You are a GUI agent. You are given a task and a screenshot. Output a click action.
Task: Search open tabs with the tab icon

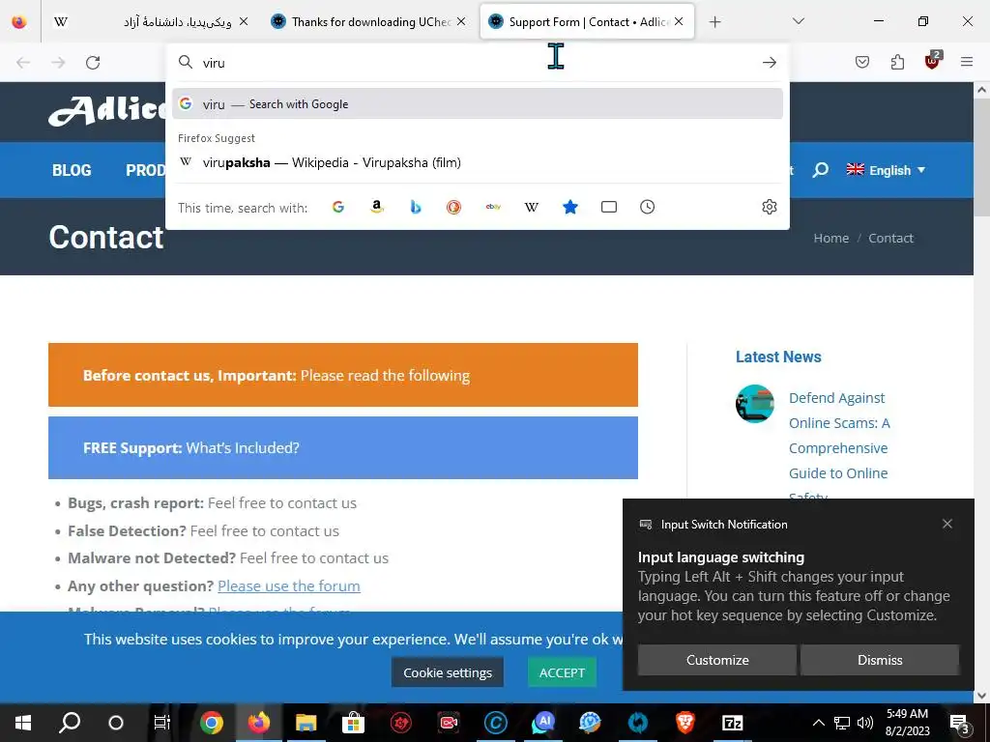(x=609, y=207)
